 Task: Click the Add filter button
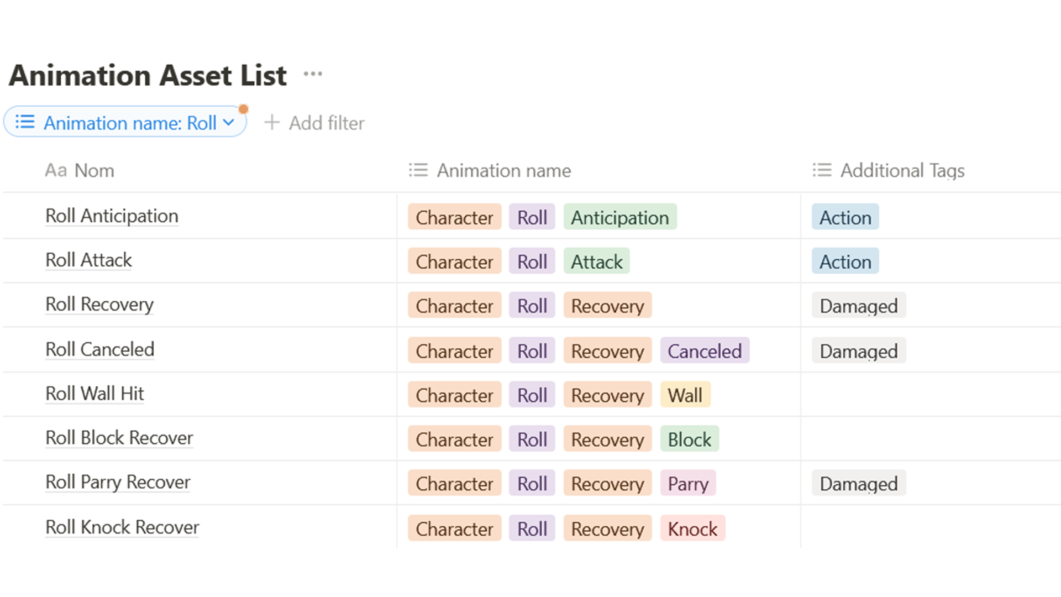click(x=314, y=123)
